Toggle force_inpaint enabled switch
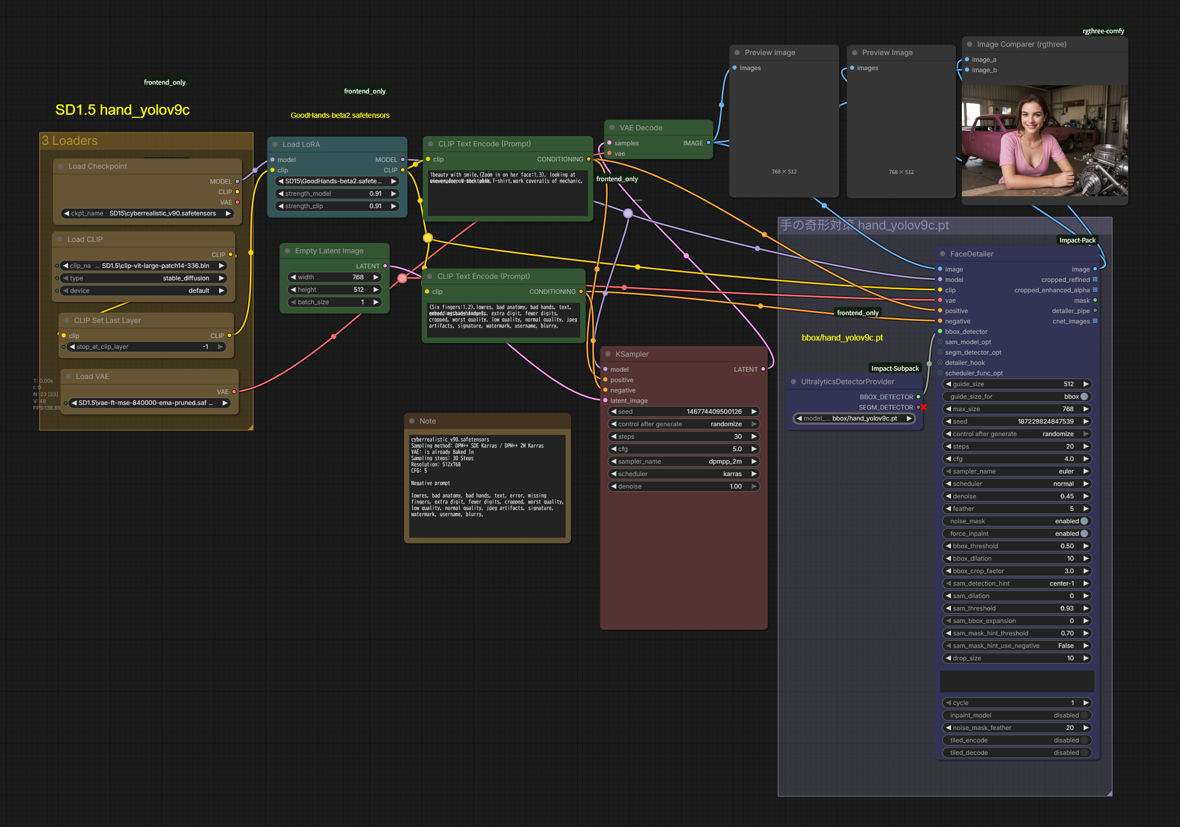This screenshot has height=827, width=1180. click(x=1084, y=534)
